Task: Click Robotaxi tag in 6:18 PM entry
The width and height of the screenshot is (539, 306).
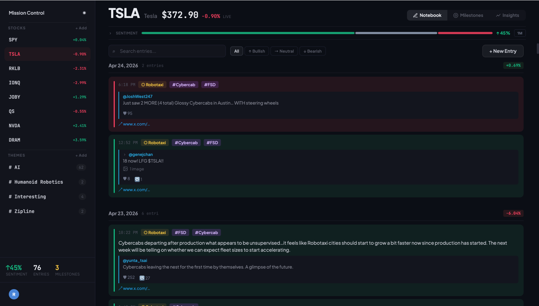Action: point(152,85)
